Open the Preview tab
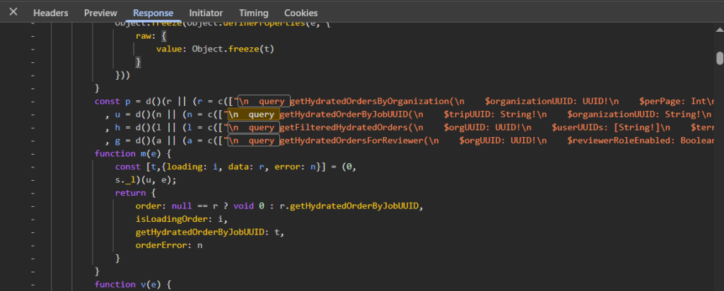This screenshot has width=724, height=291. click(100, 13)
